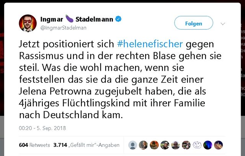The image size is (245, 156).
Task: Click the Ingmar Stadelmann display name
Action: point(77,19)
